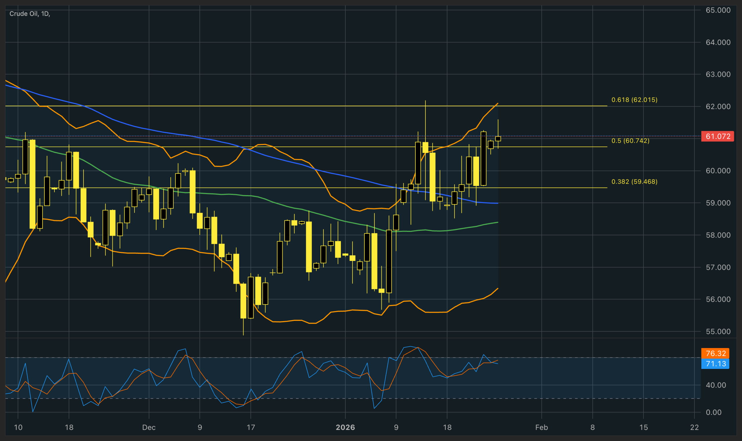The height and width of the screenshot is (441, 742).
Task: Click the 40.00 oscillator axis label
Action: click(716, 385)
